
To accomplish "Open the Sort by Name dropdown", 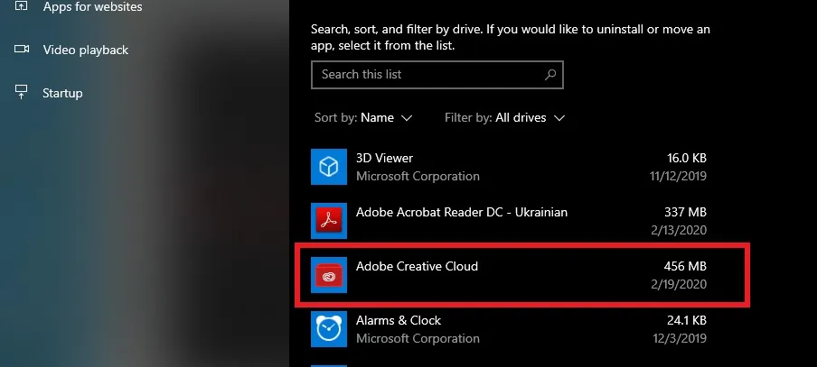I will coord(363,118).
